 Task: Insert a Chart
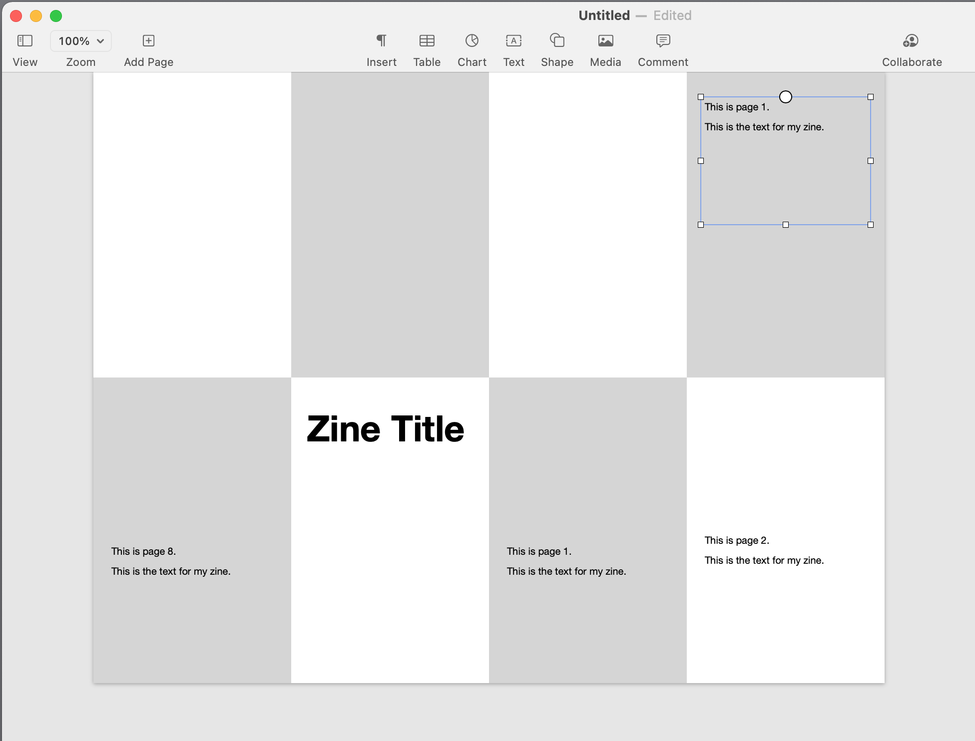pyautogui.click(x=472, y=41)
